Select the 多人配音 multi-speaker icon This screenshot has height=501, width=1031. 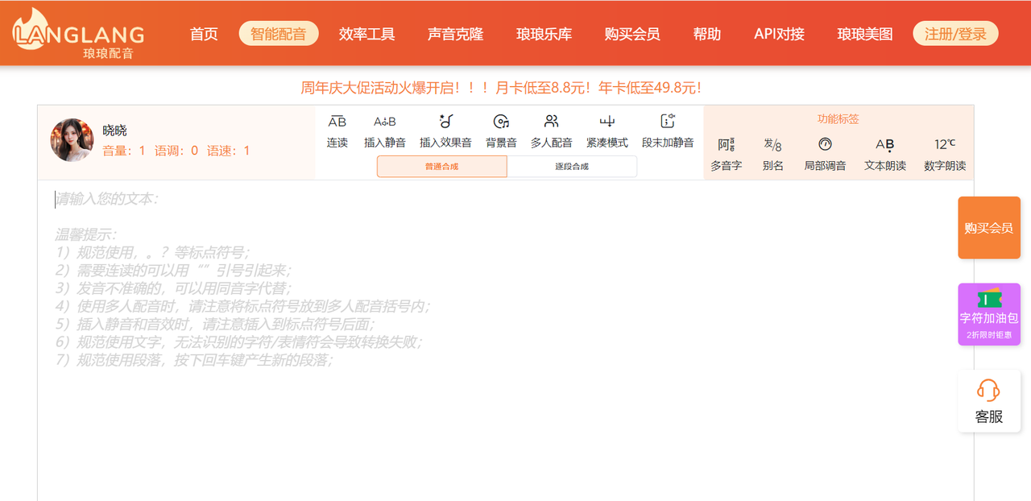[551, 131]
